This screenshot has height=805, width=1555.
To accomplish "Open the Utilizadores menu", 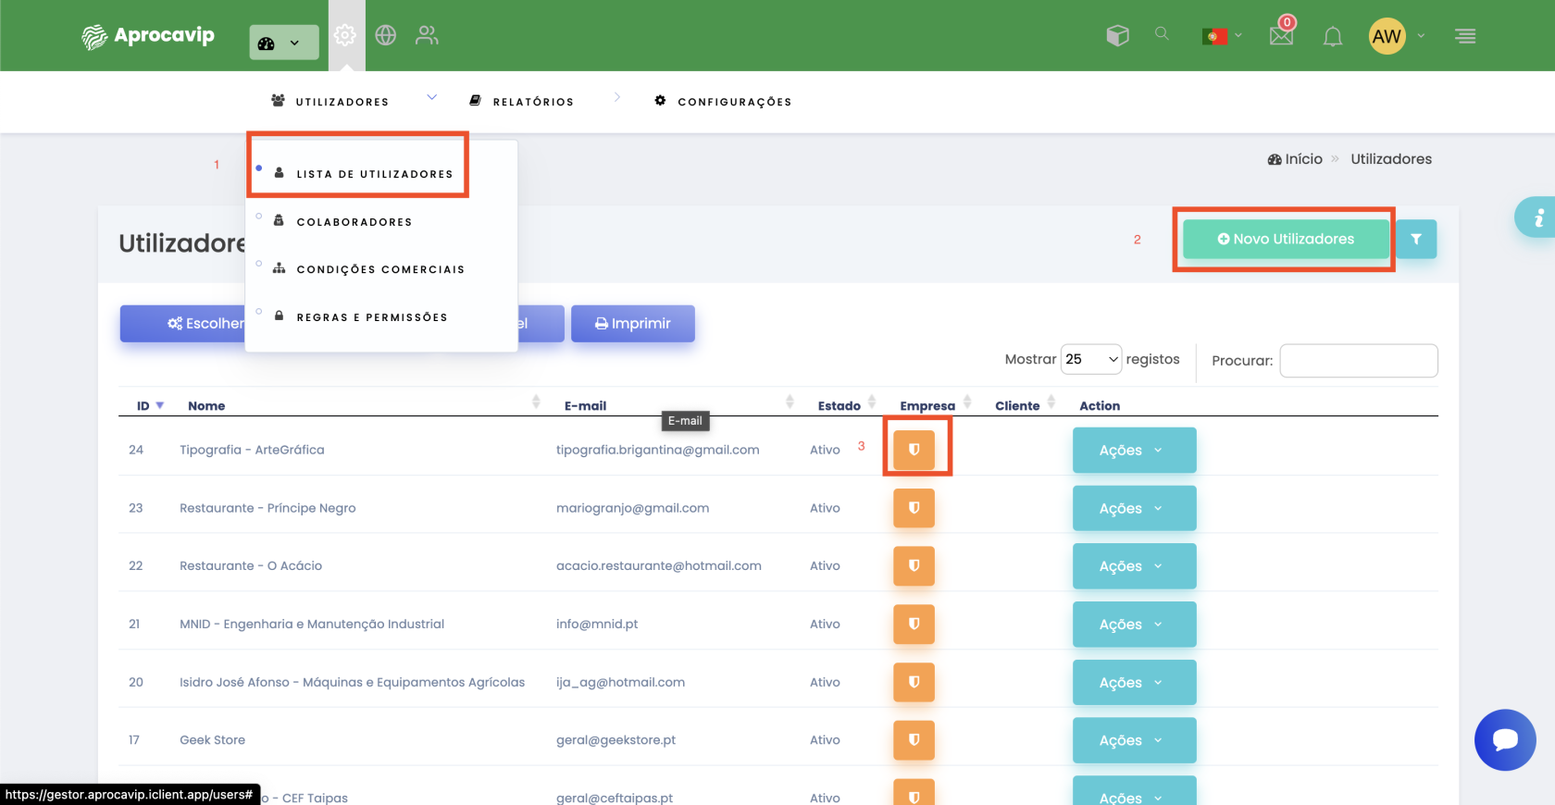I will pyautogui.click(x=330, y=101).
